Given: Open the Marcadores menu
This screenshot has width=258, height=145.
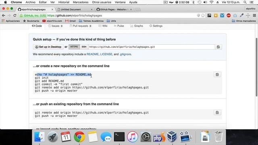Looking at the screenshot, I should point(81,2).
